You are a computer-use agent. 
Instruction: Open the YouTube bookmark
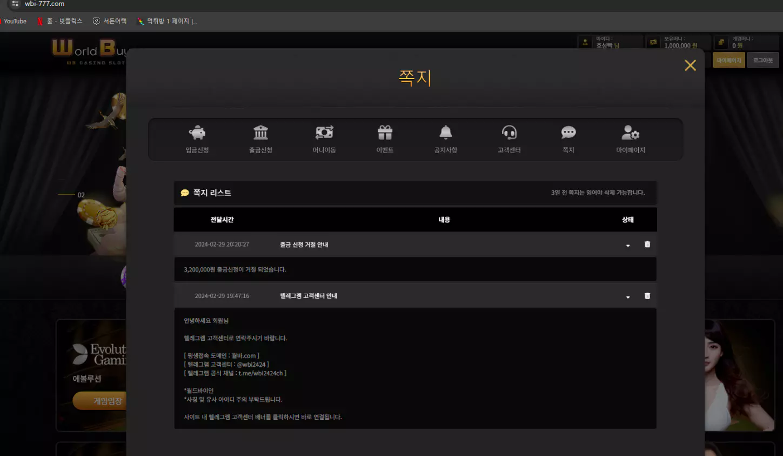pos(14,21)
